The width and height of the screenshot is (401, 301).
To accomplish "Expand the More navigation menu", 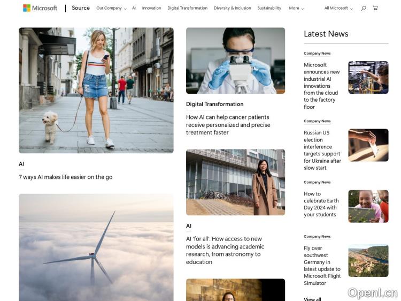I will pyautogui.click(x=296, y=9).
